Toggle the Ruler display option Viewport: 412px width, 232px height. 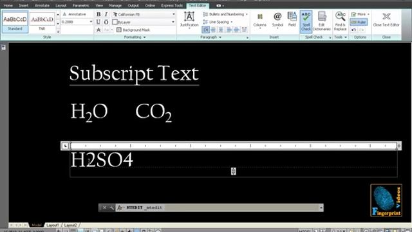pyautogui.click(x=359, y=22)
